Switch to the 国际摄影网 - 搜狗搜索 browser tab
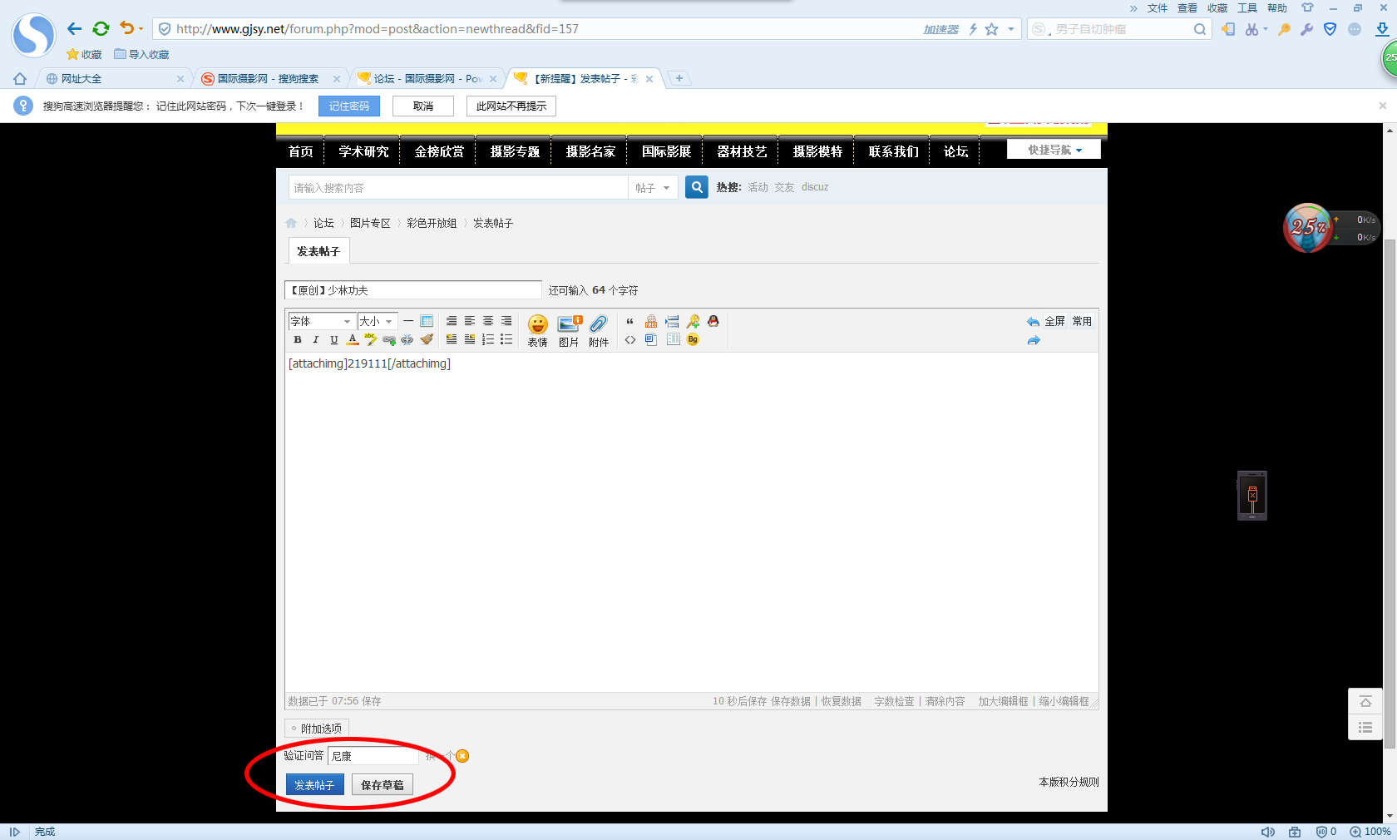The image size is (1397, 840). (x=268, y=79)
